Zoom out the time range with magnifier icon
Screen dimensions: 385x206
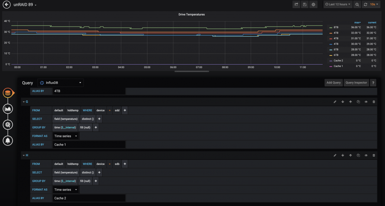(357, 4)
